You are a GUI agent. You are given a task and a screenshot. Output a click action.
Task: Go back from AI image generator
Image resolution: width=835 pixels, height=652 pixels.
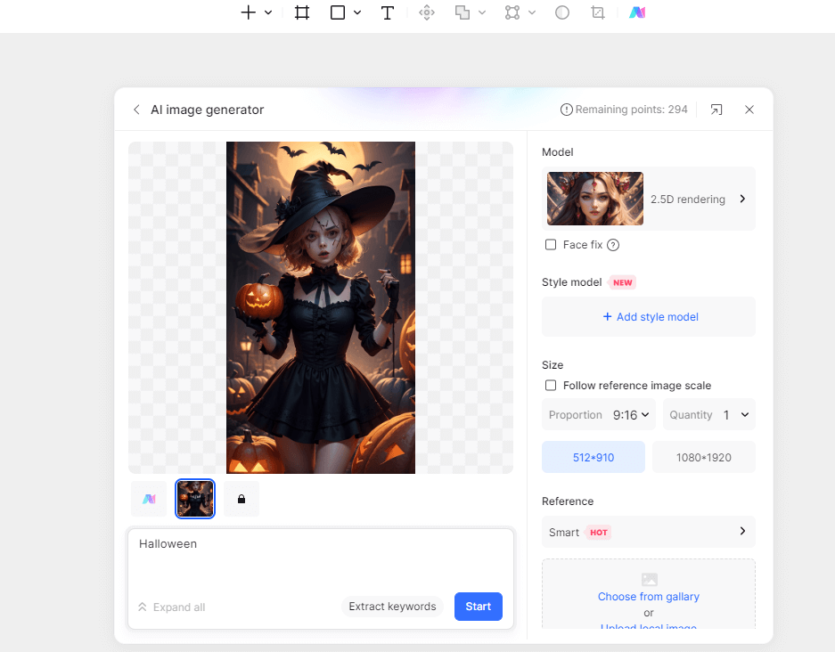(x=137, y=109)
